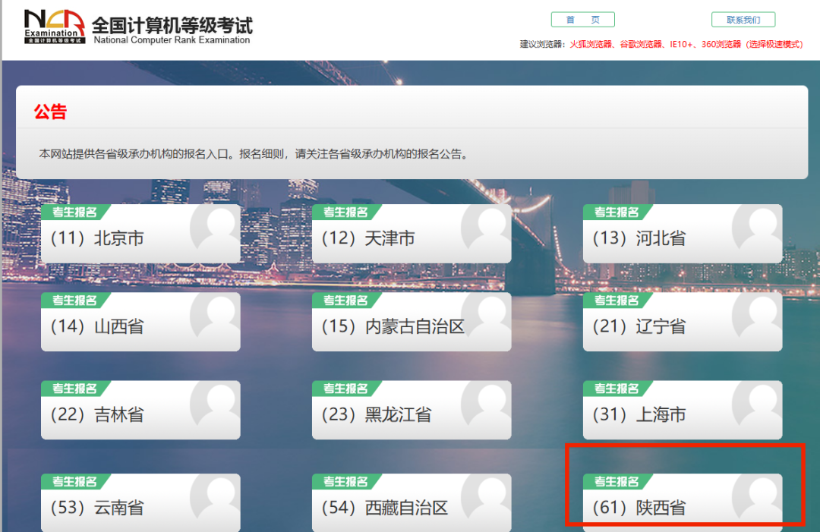Viewport: 820px width, 532px height.
Task: Open the 联系我们 contact button
Action: tap(743, 20)
